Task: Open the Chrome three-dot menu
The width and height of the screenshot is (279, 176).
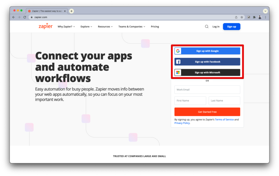Action: point(265,17)
